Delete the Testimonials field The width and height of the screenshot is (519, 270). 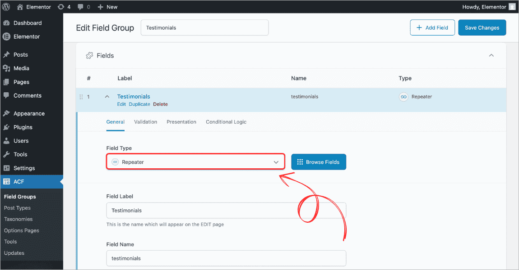[160, 104]
